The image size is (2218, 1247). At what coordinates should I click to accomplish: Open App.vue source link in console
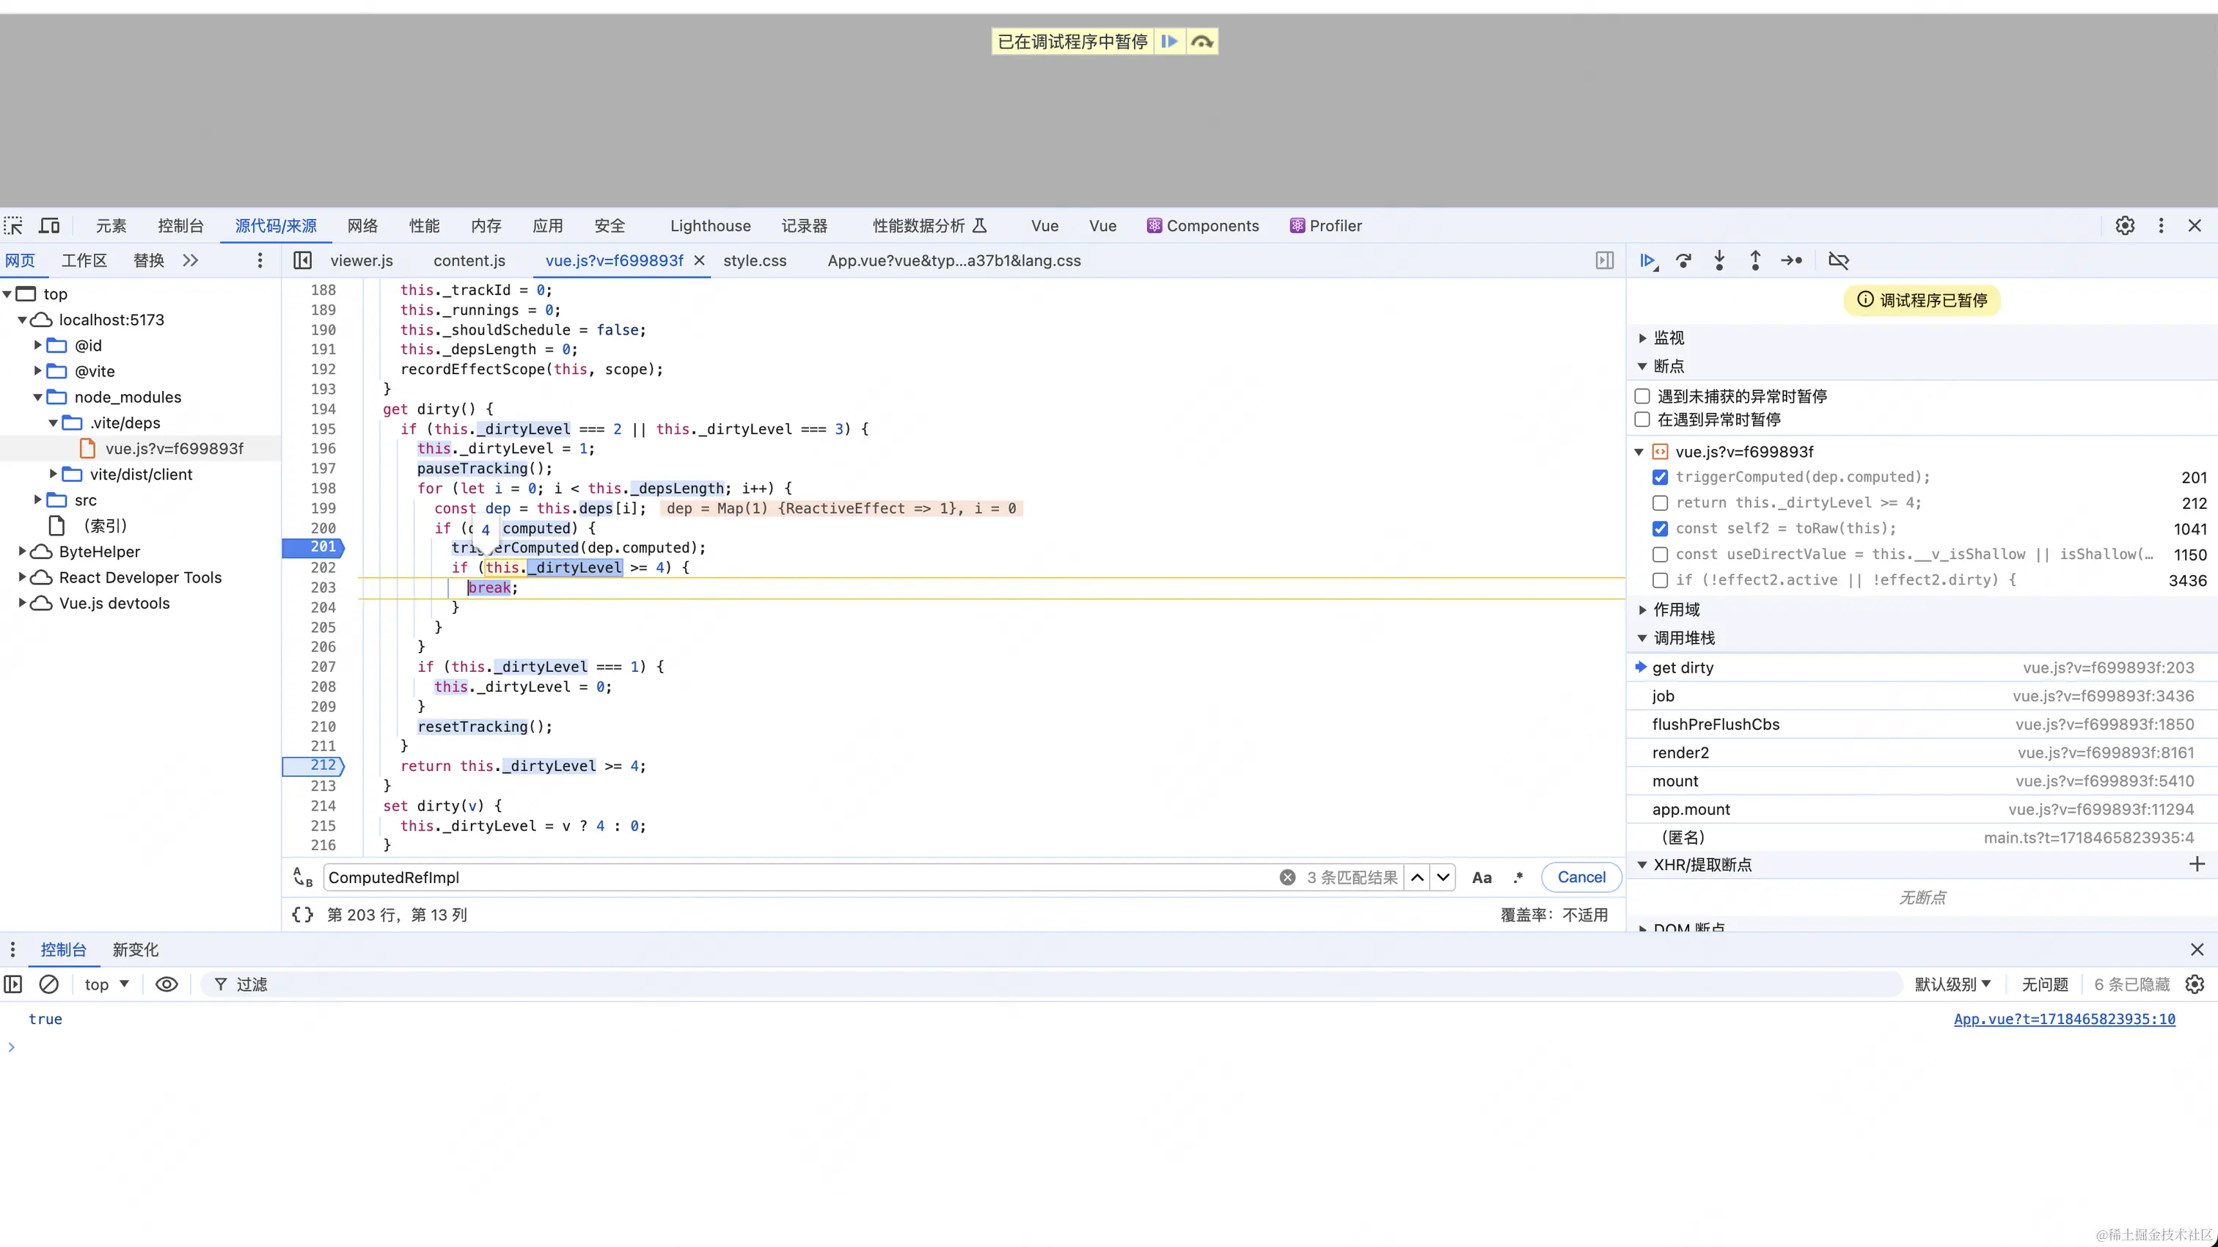point(2064,1019)
